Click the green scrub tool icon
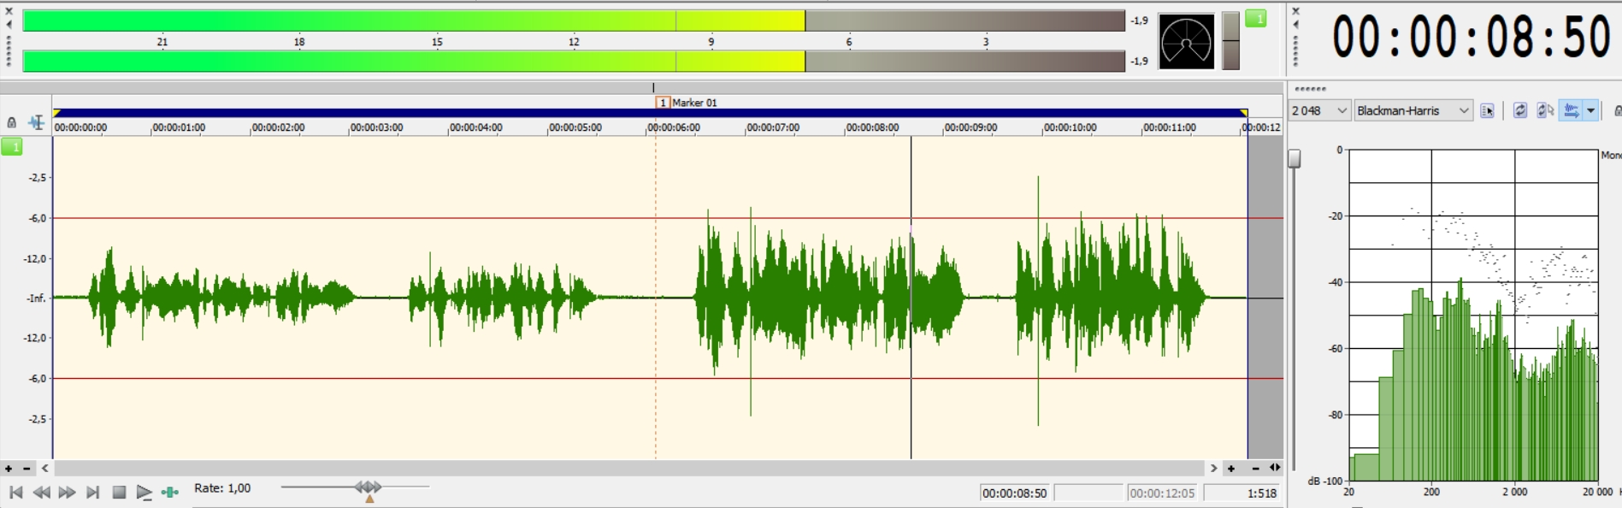 [x=170, y=492]
